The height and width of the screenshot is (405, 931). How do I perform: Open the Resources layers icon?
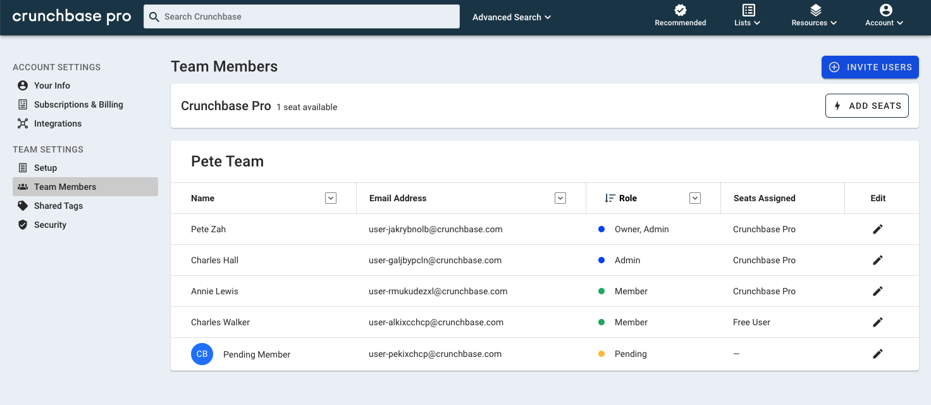(816, 10)
